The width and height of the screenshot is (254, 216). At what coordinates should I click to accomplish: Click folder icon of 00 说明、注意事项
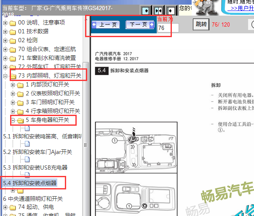point(13,23)
